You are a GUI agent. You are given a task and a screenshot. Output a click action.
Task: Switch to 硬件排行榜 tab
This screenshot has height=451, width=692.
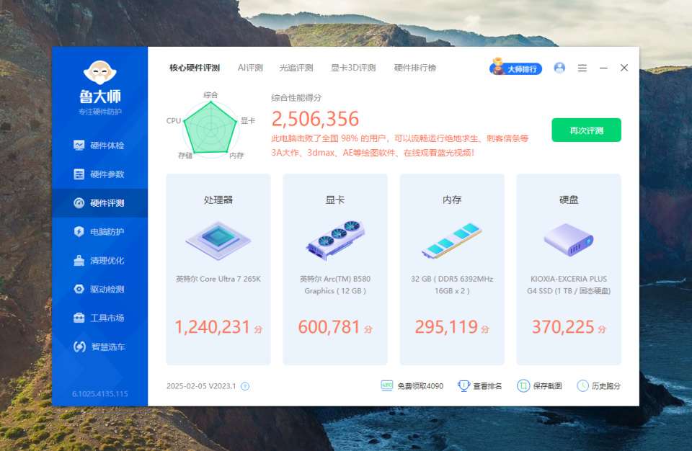415,68
